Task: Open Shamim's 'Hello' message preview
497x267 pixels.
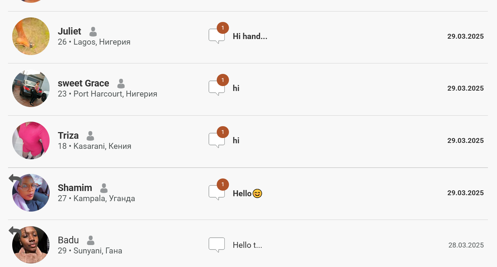Action: 247,193
